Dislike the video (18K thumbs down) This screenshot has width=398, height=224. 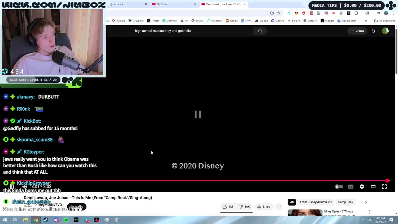pos(245,207)
